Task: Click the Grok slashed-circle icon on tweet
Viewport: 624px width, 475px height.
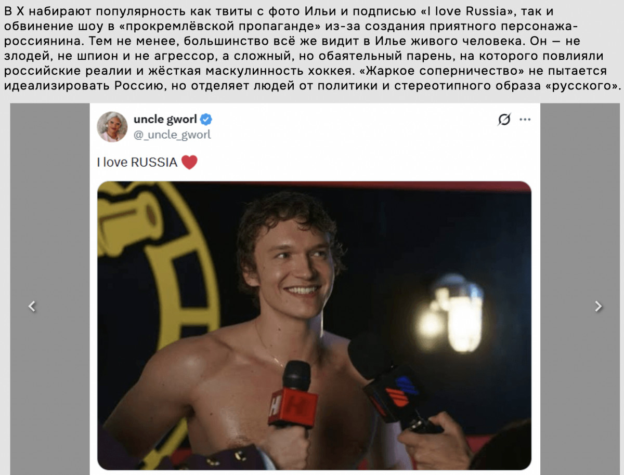Action: (x=504, y=120)
